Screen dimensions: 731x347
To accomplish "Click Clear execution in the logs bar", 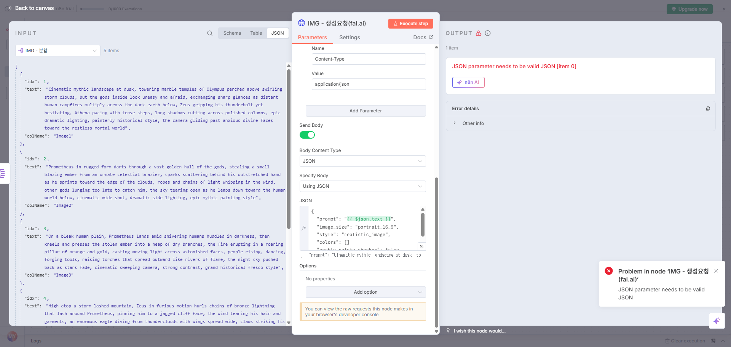I will tap(685, 341).
